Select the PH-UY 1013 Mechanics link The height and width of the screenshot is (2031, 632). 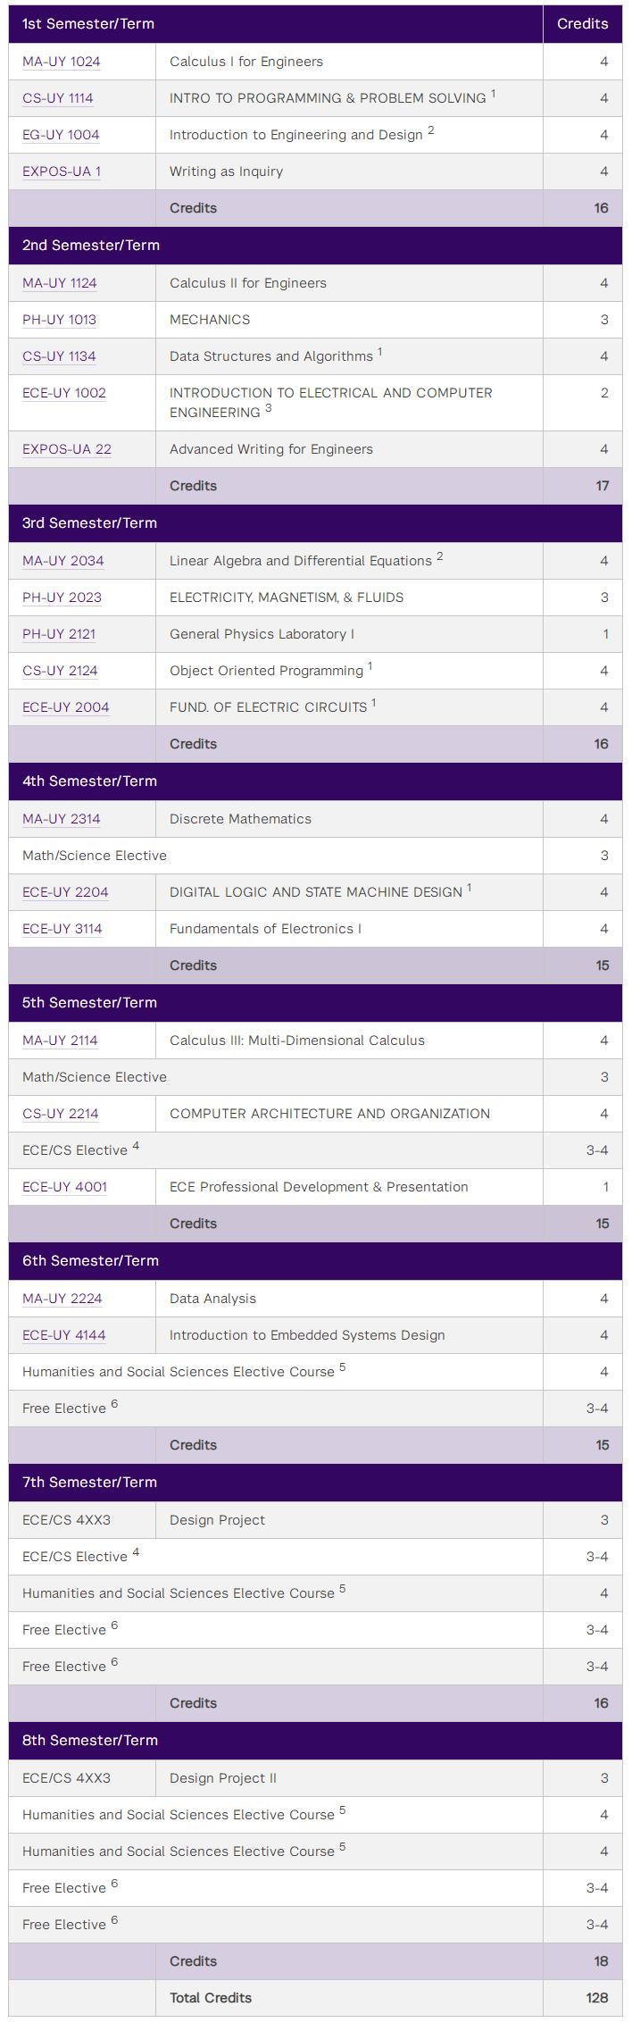click(59, 320)
